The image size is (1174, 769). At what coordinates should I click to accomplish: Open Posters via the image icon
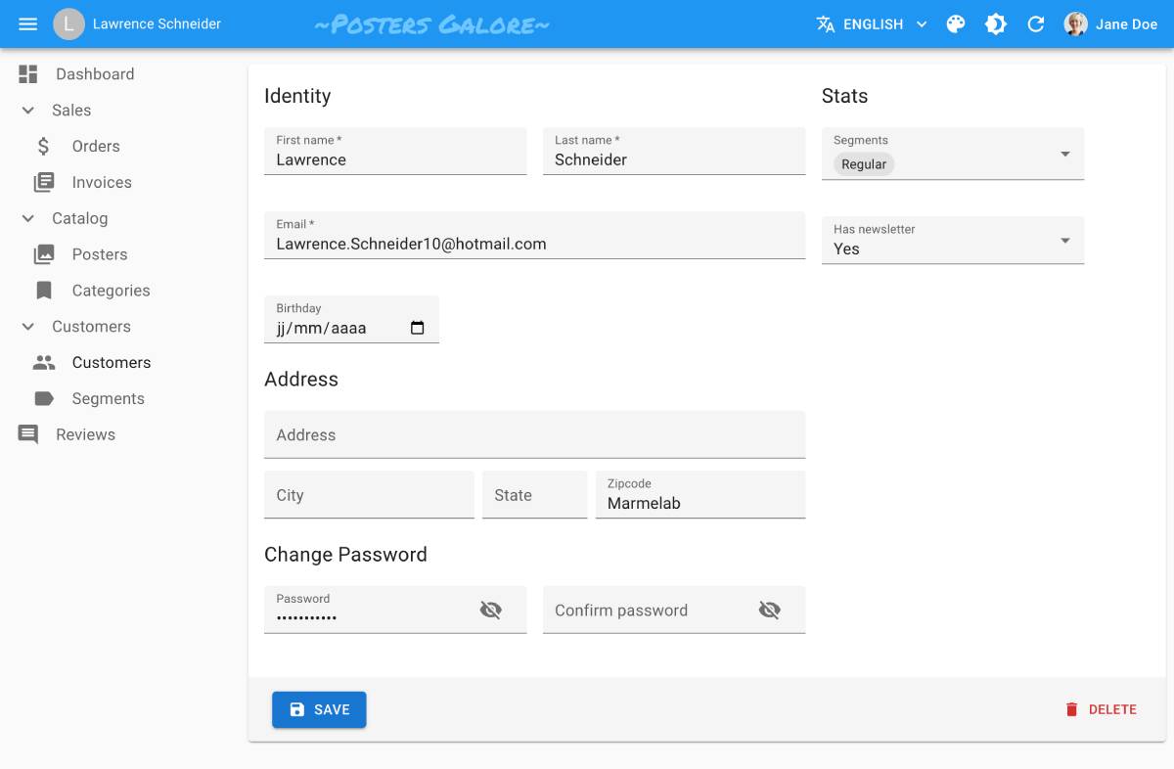pyautogui.click(x=44, y=253)
